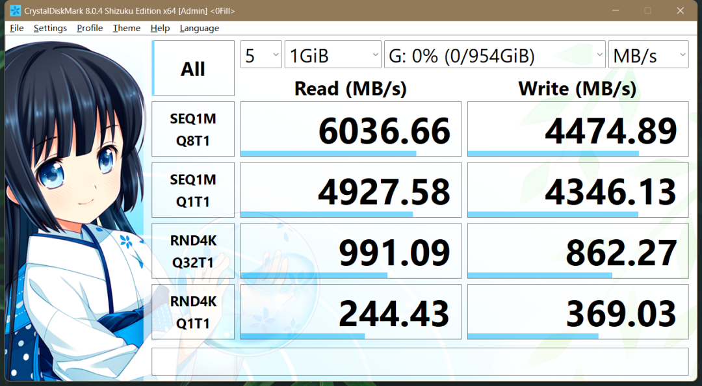Expand the G: drive selection dropdown
Image resolution: width=702 pixels, height=386 pixels.
[495, 55]
